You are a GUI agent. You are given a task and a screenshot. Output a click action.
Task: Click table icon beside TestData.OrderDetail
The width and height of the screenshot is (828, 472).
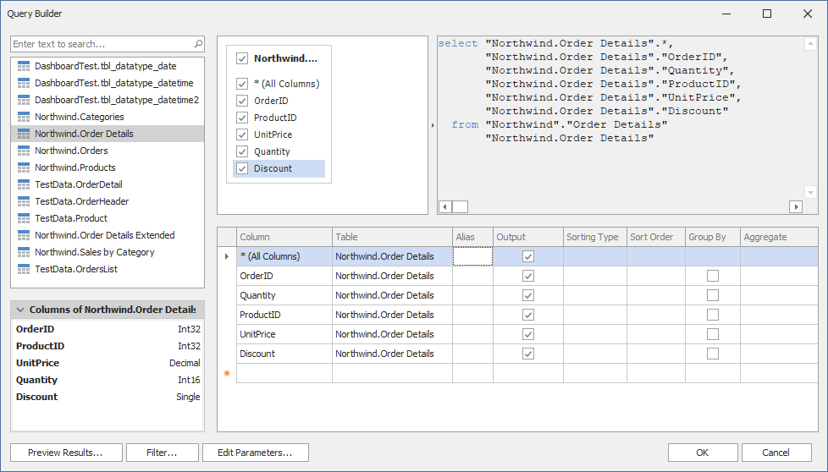24,184
